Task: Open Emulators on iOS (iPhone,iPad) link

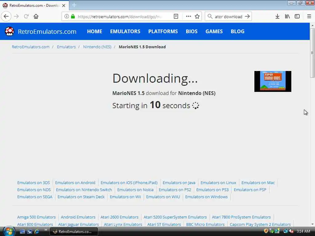Action: click(129, 183)
